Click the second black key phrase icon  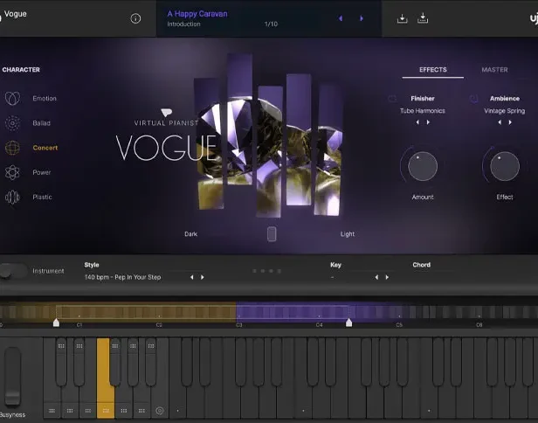click(x=79, y=346)
